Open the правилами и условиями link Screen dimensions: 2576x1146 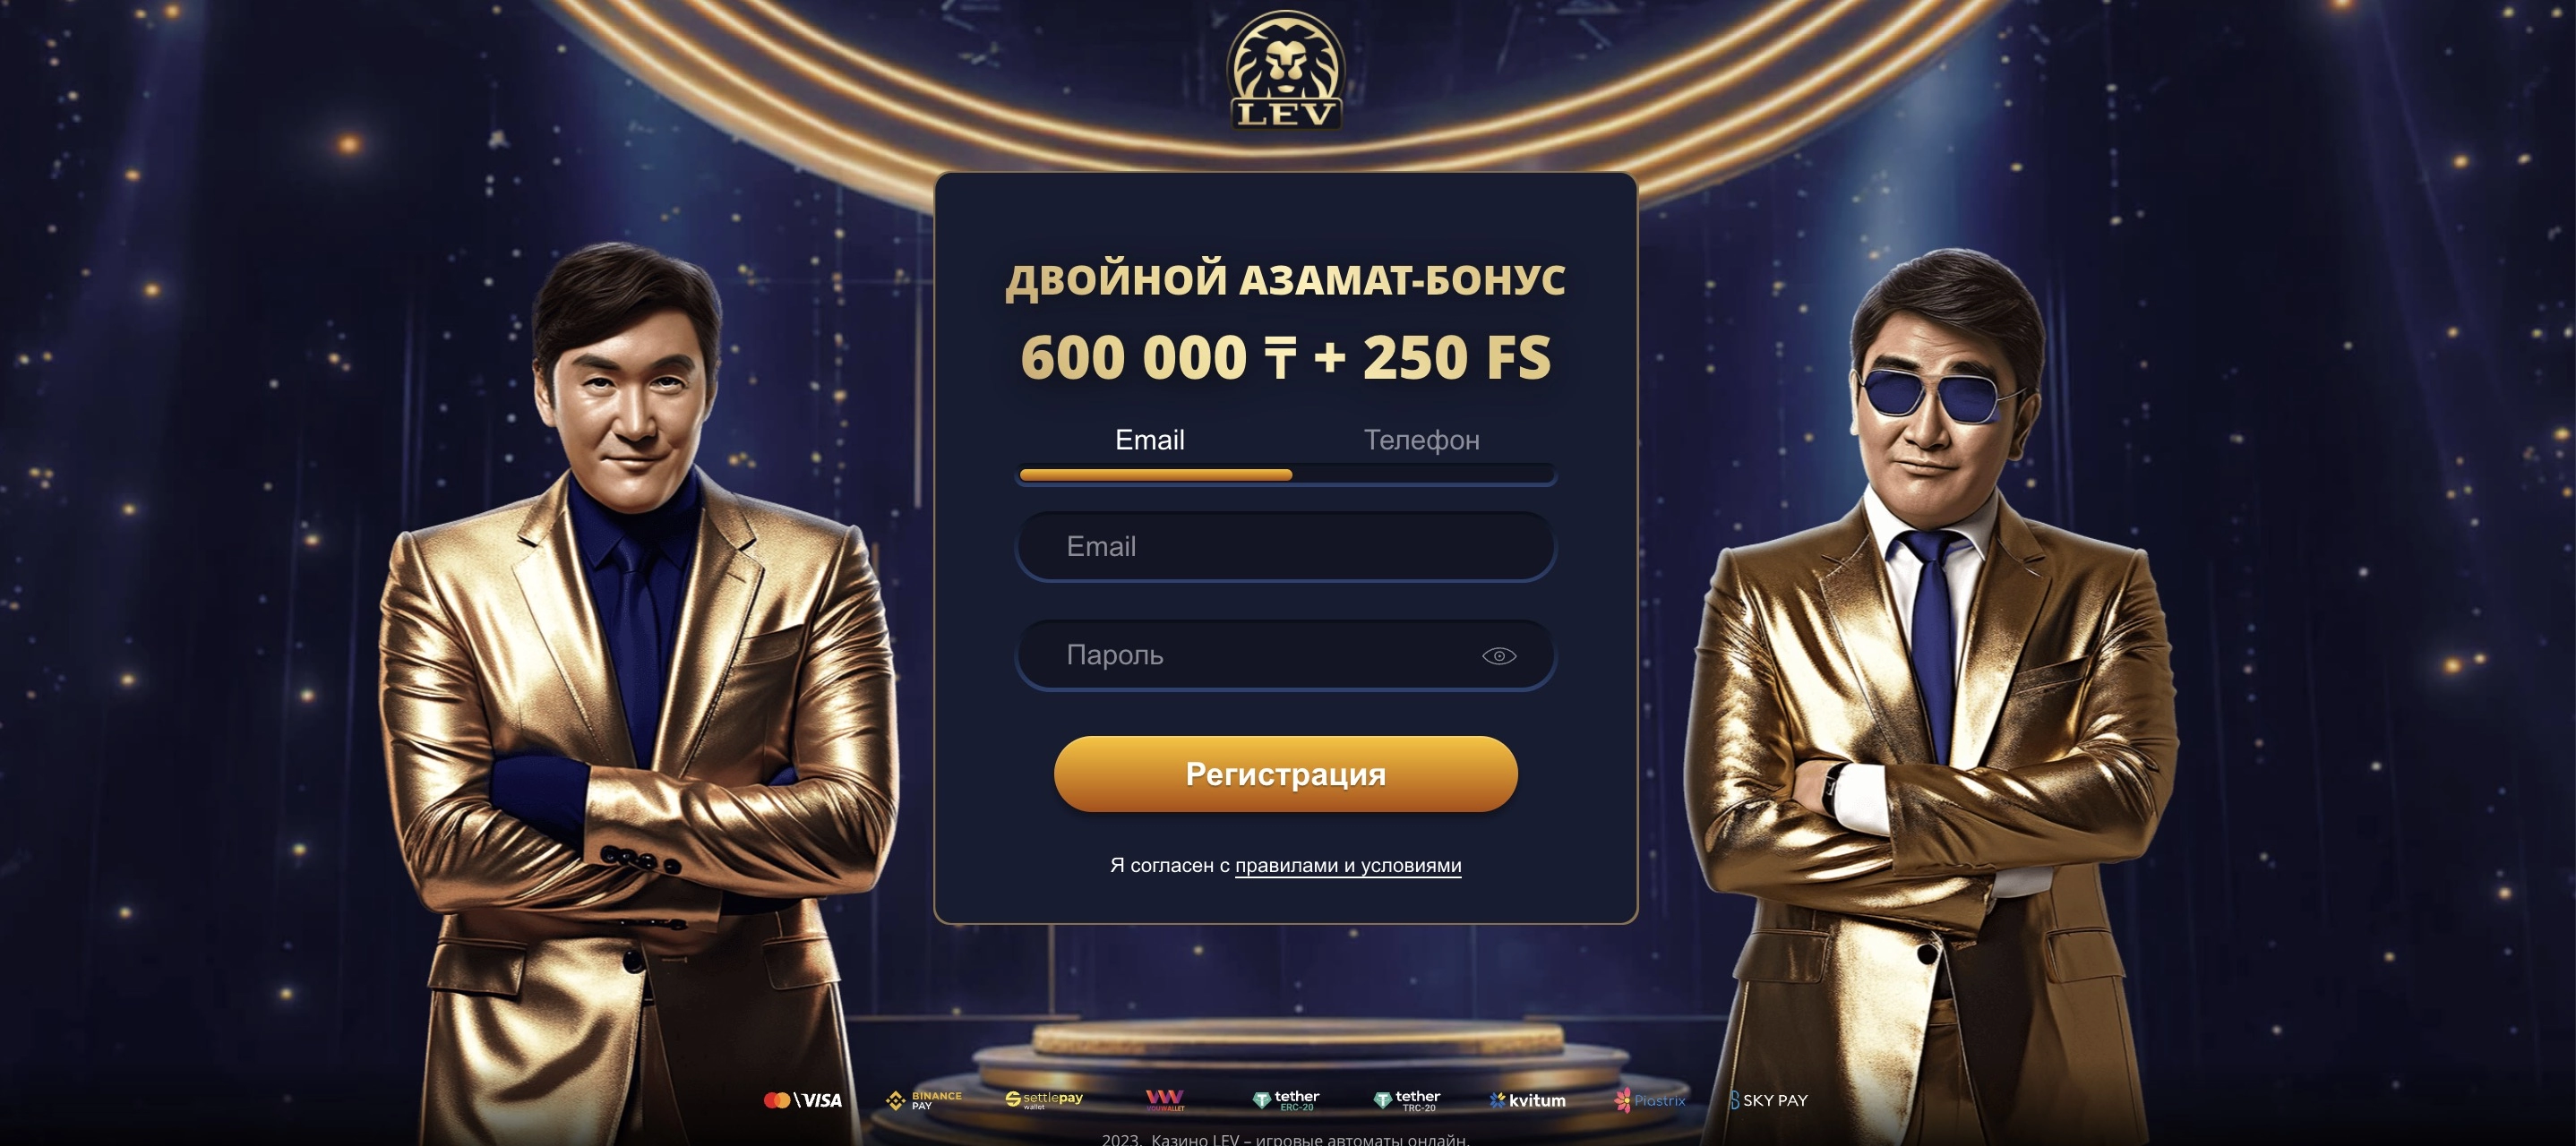click(1348, 865)
